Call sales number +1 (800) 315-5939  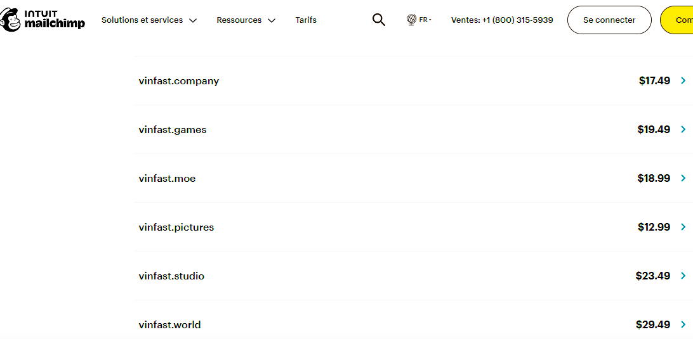pos(502,20)
